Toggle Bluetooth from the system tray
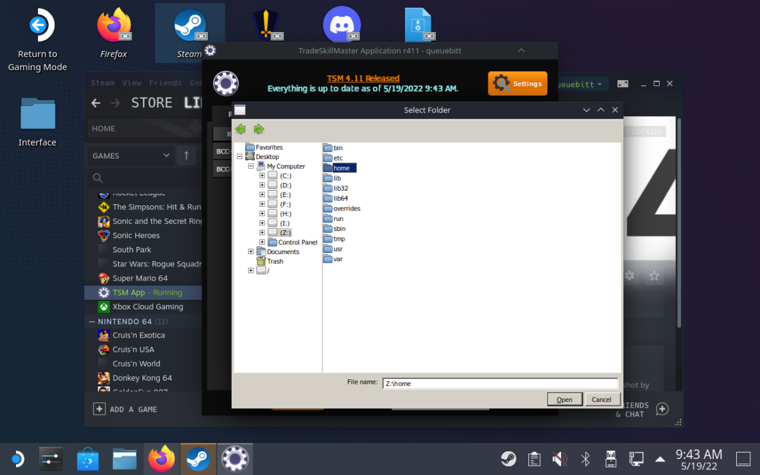The width and height of the screenshot is (760, 475). pos(585,459)
